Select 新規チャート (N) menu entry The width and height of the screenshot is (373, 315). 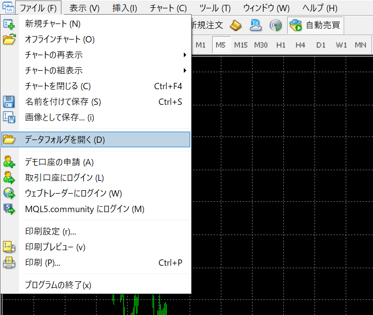96,24
